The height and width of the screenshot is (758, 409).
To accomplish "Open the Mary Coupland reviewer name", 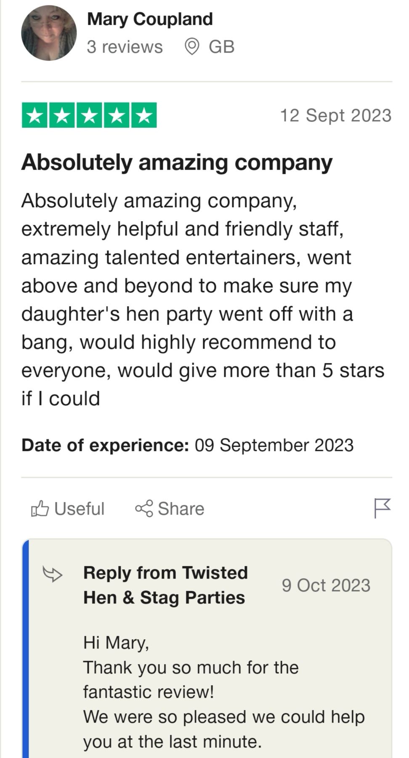I will tap(150, 19).
